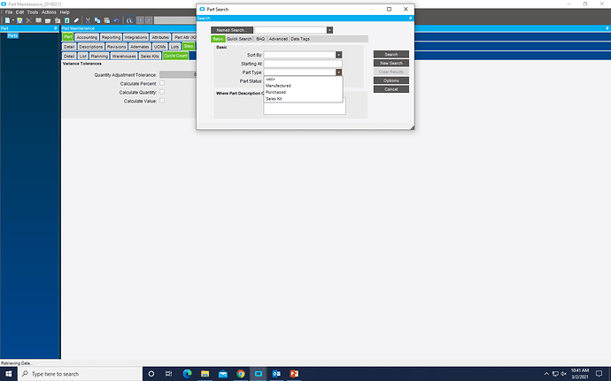
Task: Select the Parts node in the tree
Action: coord(12,36)
